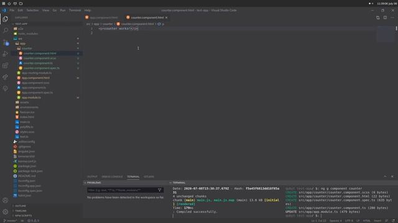Click the HTML language mode in status bar
Screen dimensions: 398x223
click(x=366, y=221)
